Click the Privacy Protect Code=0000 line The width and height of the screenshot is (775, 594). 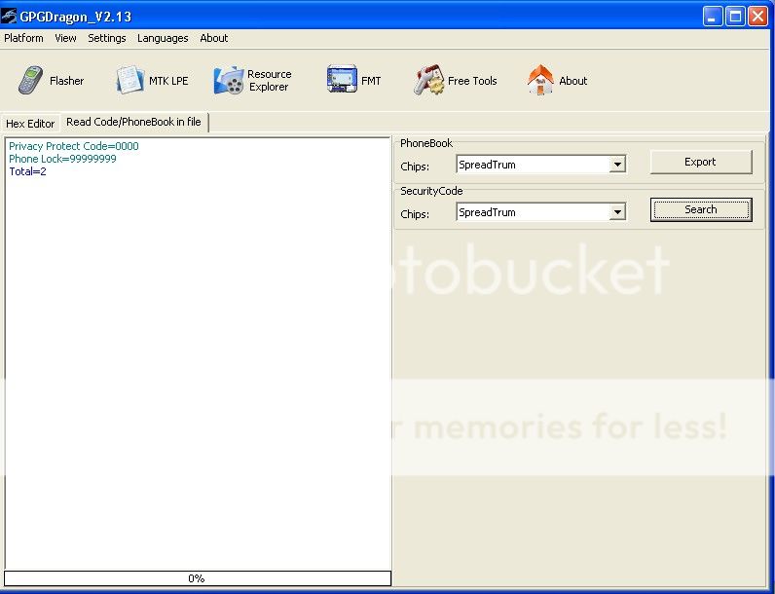[74, 146]
